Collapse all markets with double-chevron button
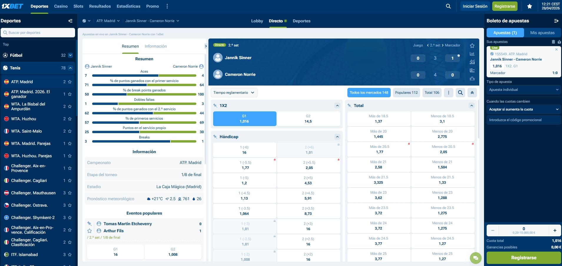Screen dimensions: 562x266 click(x=472, y=93)
